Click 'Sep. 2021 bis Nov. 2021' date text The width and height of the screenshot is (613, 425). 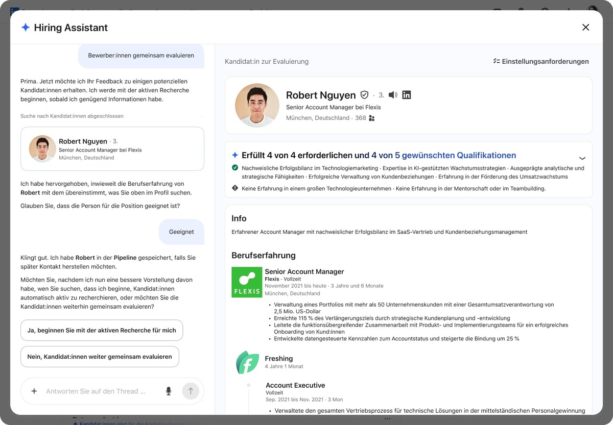295,399
